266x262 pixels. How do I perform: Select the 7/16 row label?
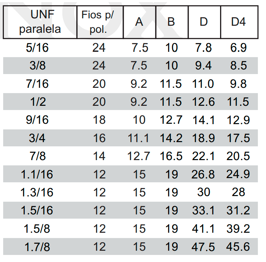coord(37,84)
